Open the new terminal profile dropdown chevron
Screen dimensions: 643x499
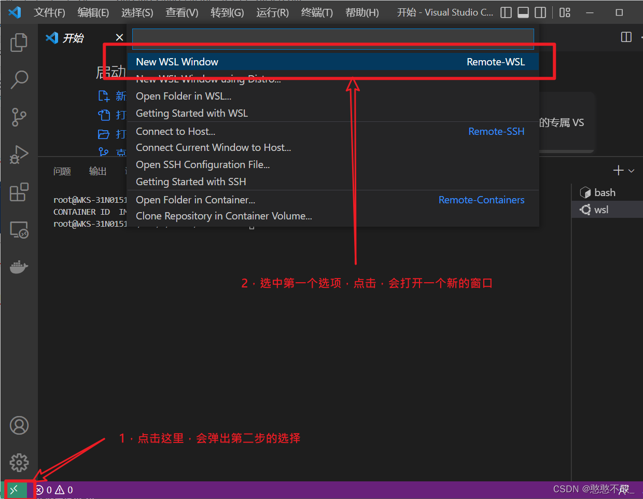point(630,170)
